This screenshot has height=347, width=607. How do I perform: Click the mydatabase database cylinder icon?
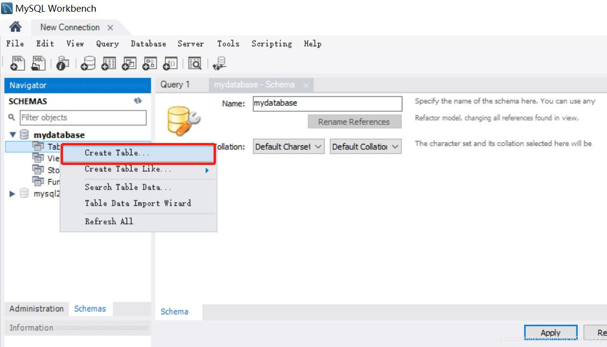tap(24, 135)
